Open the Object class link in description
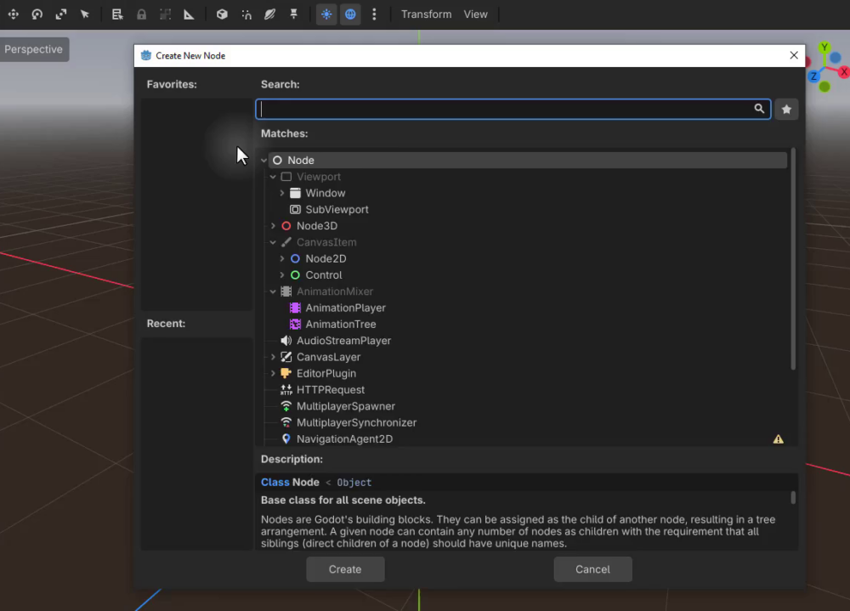Screen dimensions: 850x611 (354, 483)
